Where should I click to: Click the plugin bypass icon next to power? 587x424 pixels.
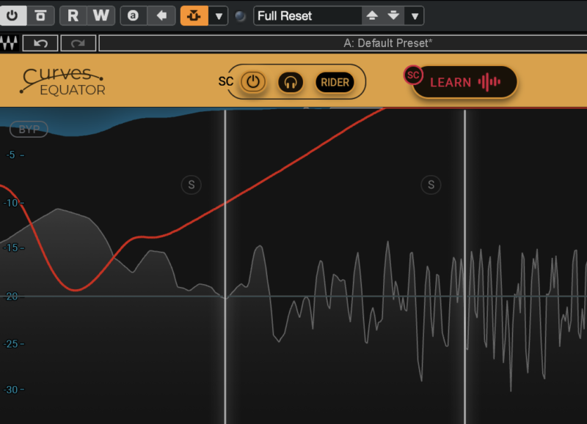[42, 15]
